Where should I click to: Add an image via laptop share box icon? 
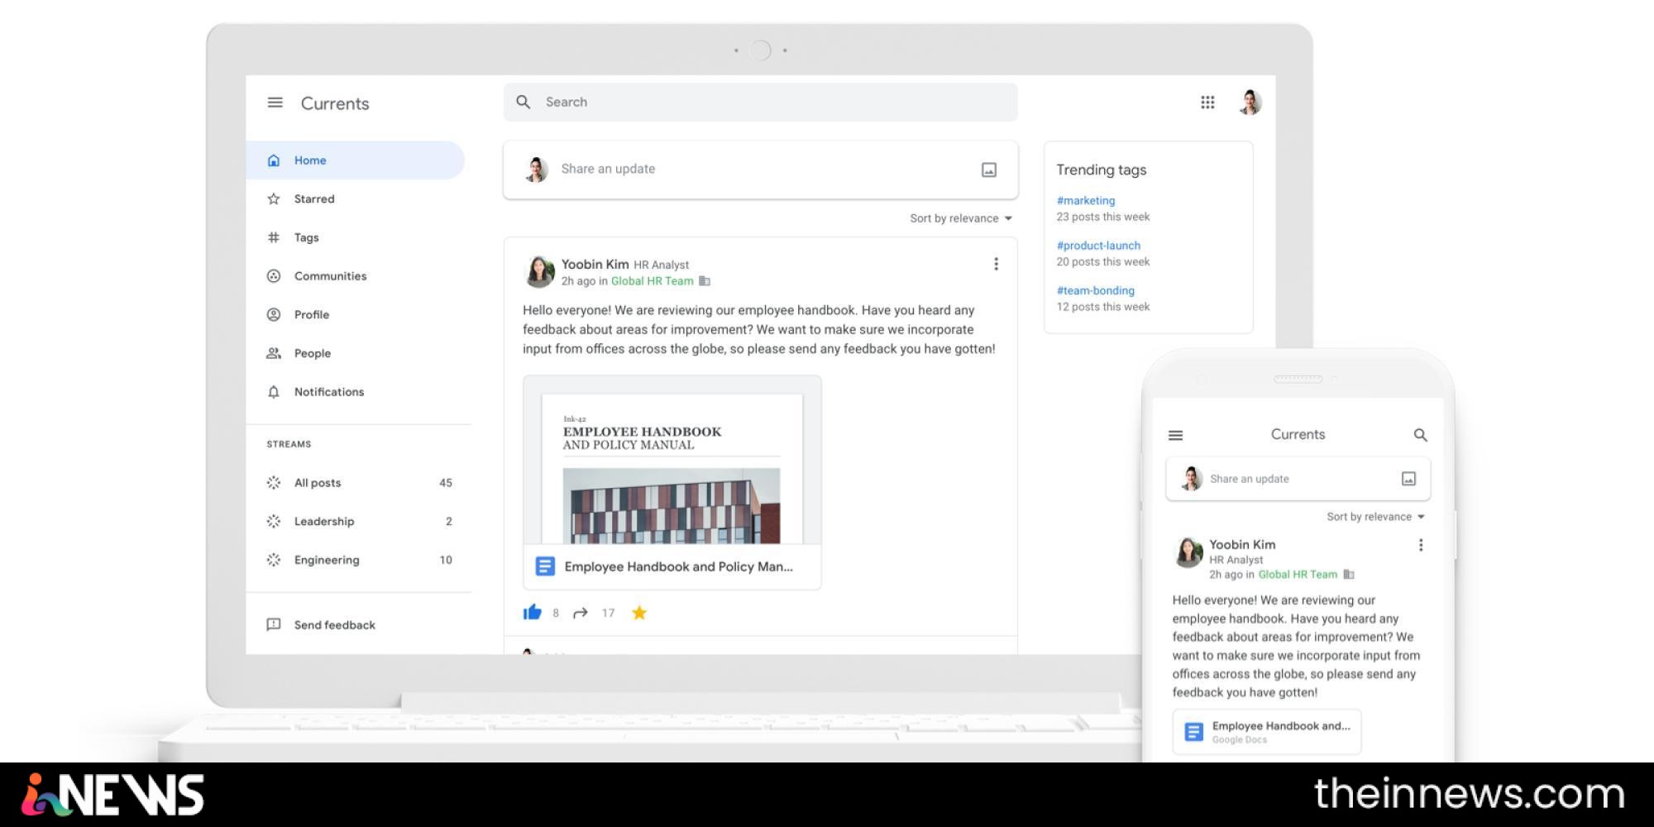point(989,170)
